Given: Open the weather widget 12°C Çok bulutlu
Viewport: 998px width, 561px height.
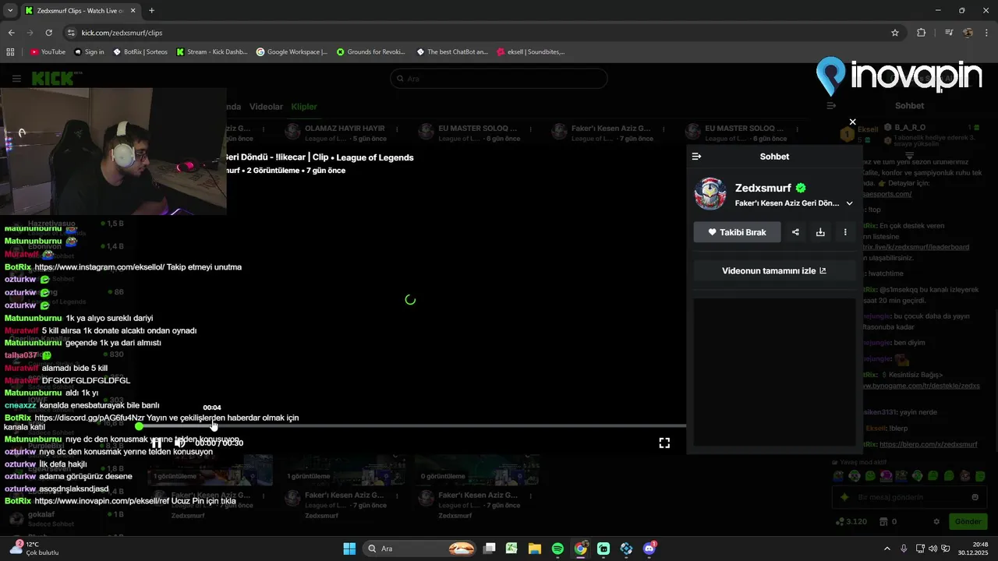Looking at the screenshot, I should [35, 549].
